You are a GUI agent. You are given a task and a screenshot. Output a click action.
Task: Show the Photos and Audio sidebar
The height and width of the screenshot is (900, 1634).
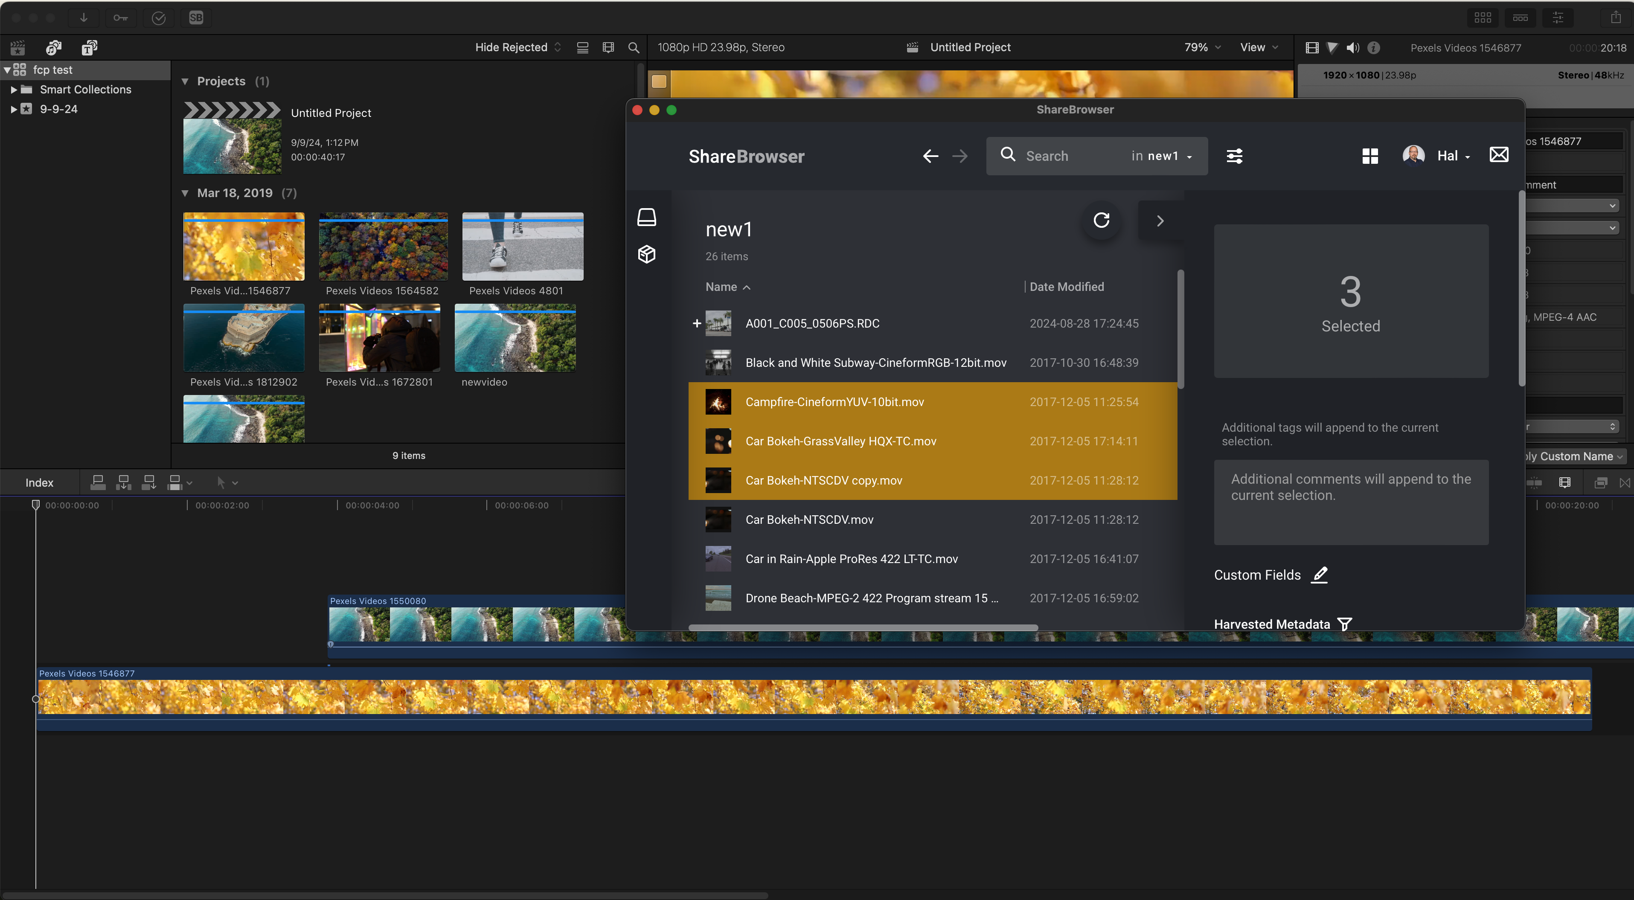[x=54, y=48]
